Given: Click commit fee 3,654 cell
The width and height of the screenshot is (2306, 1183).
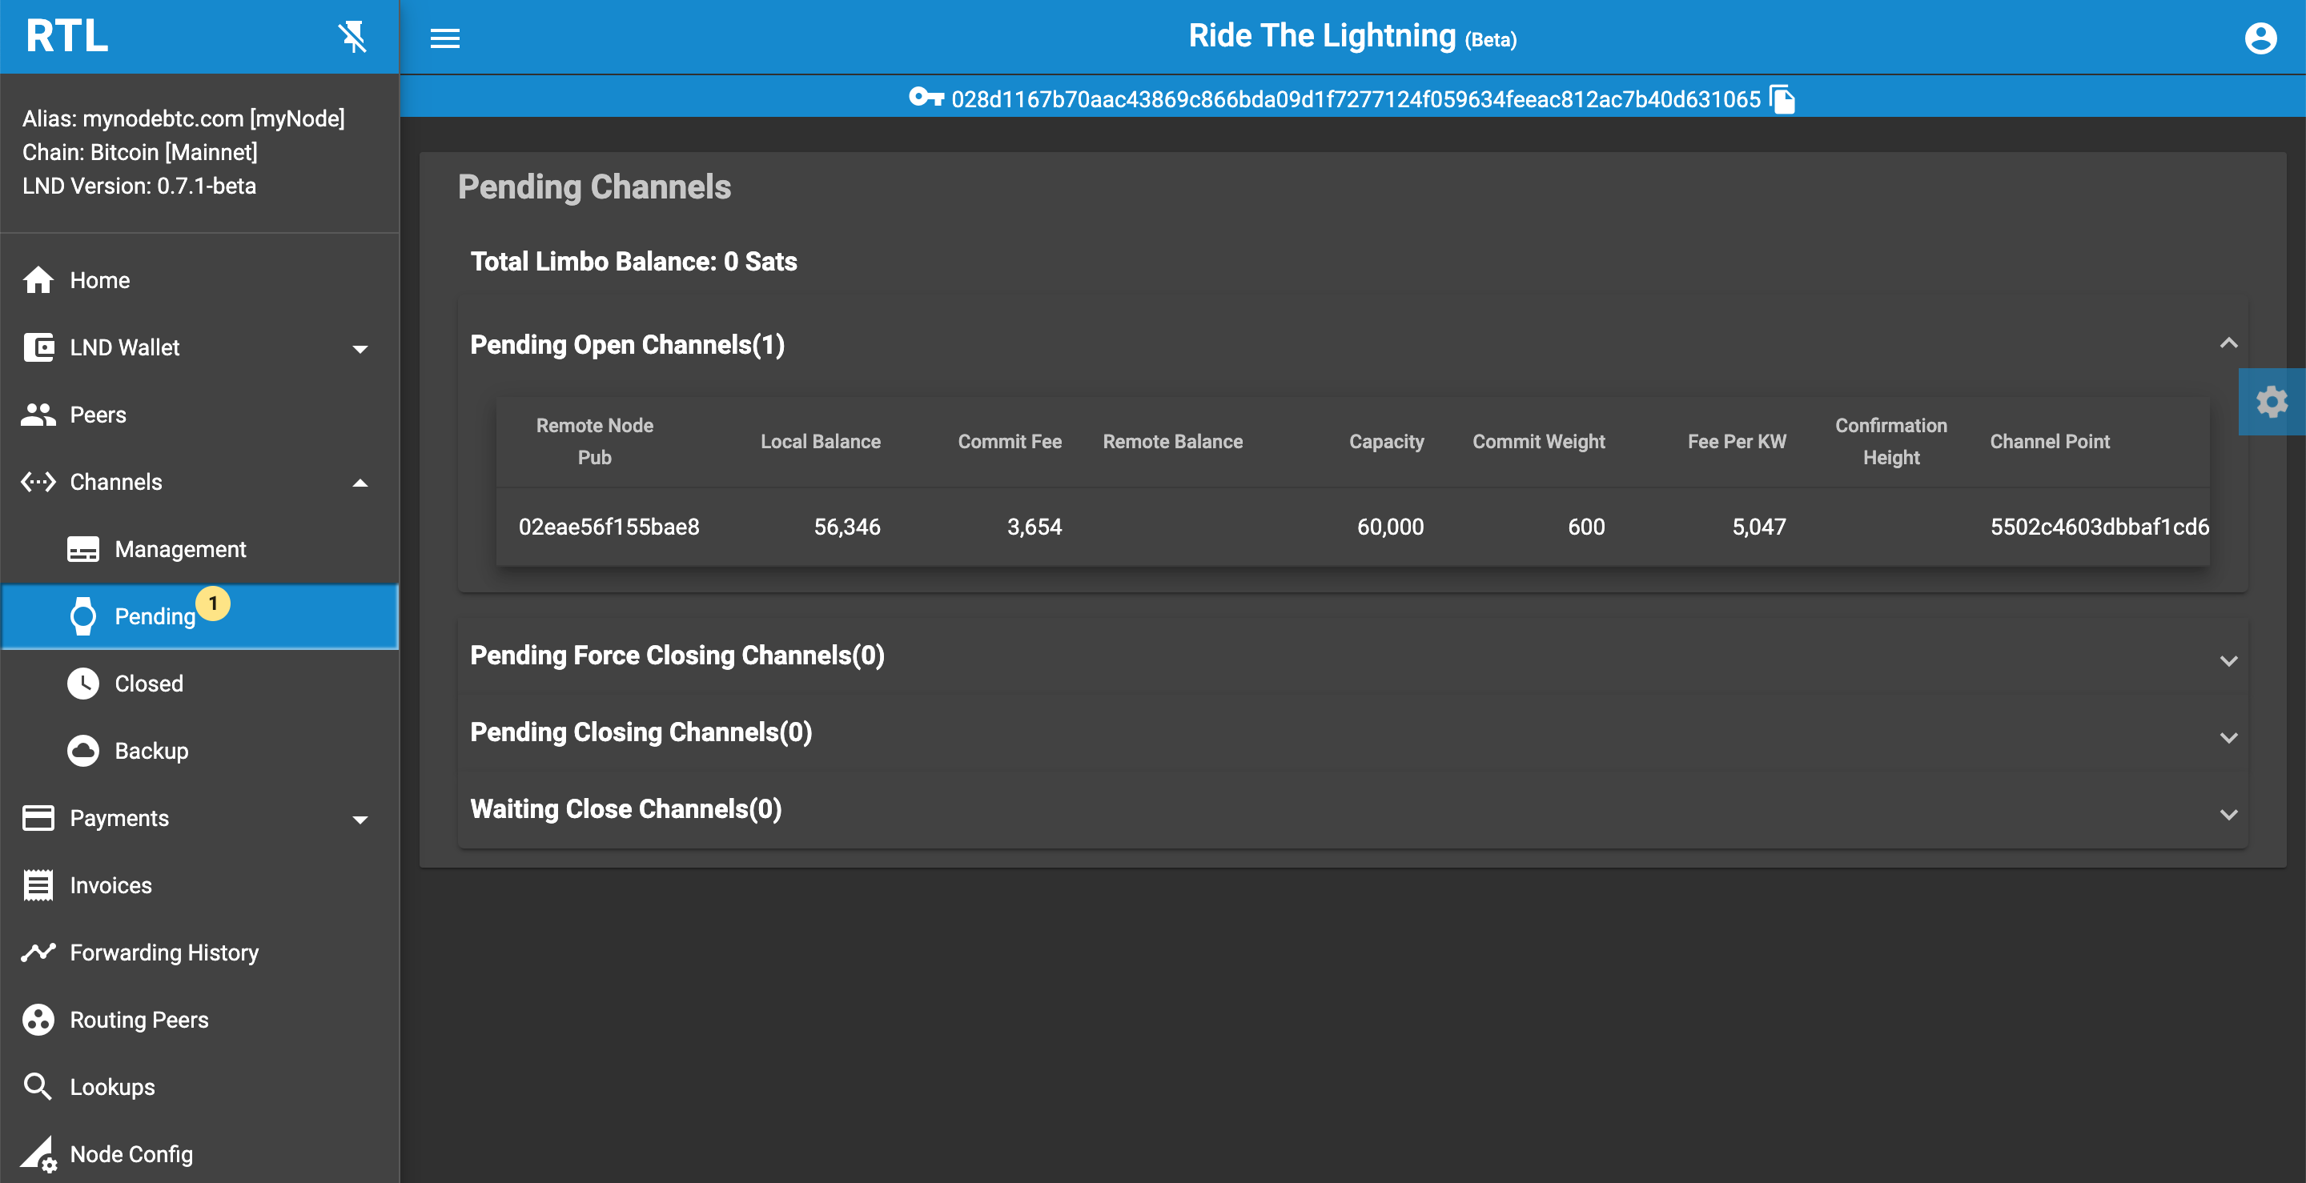Looking at the screenshot, I should click(x=1034, y=527).
